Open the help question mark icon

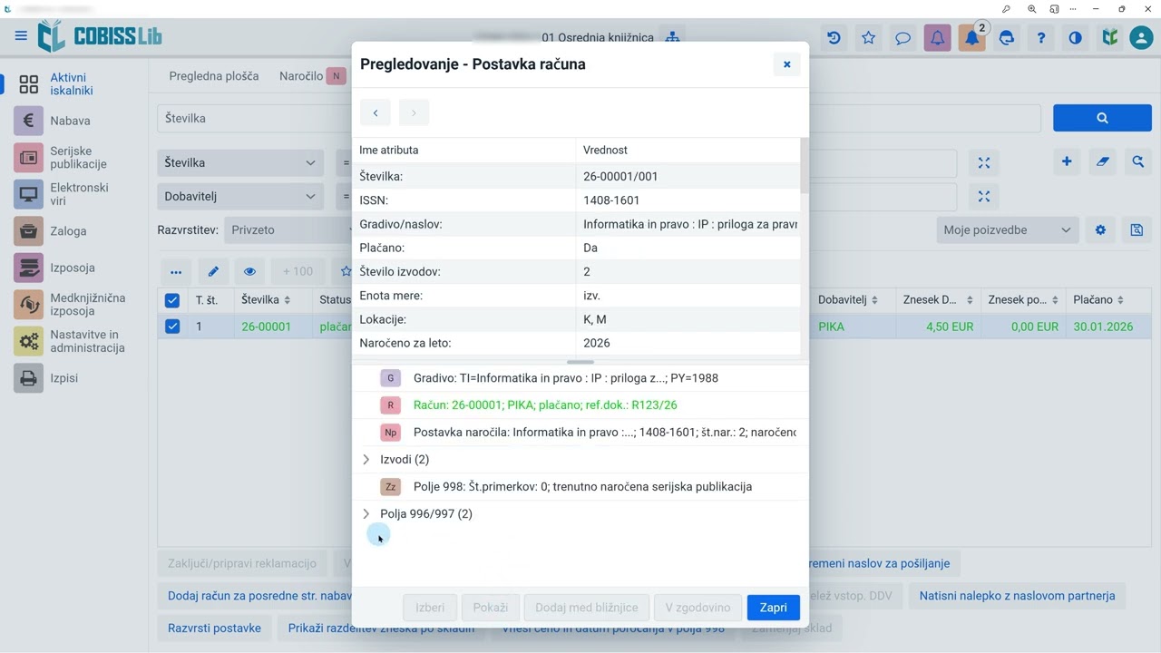[1041, 38]
